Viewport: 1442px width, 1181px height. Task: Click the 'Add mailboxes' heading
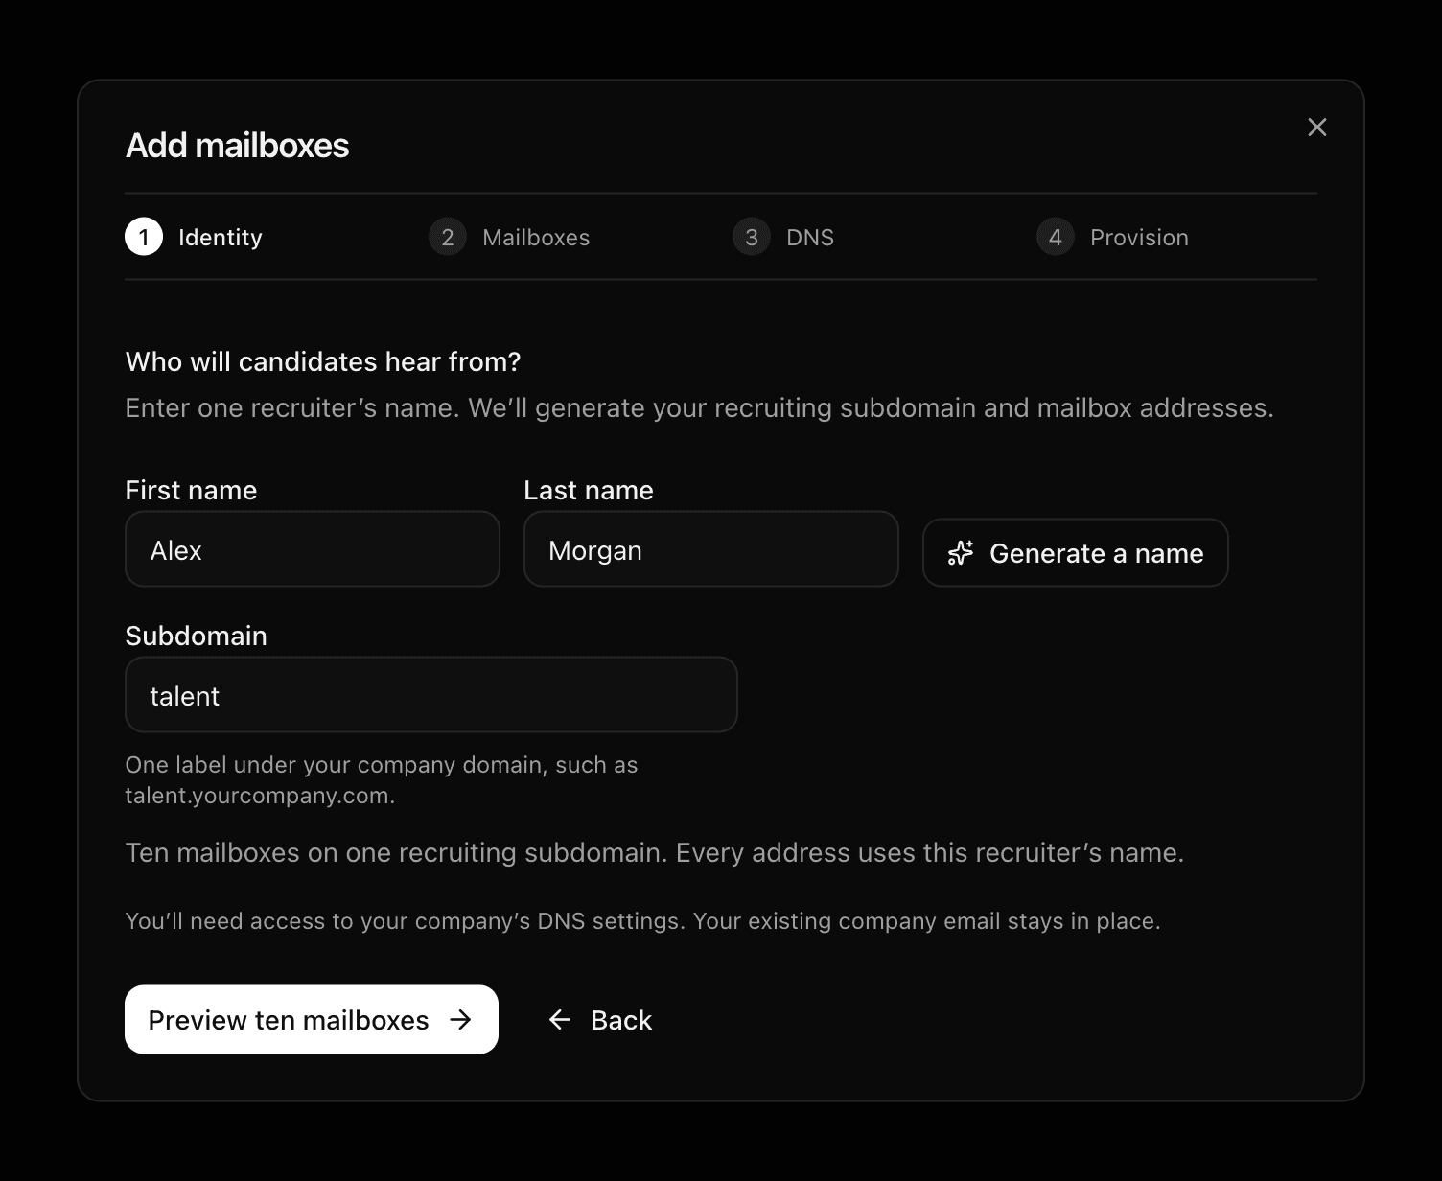point(238,146)
